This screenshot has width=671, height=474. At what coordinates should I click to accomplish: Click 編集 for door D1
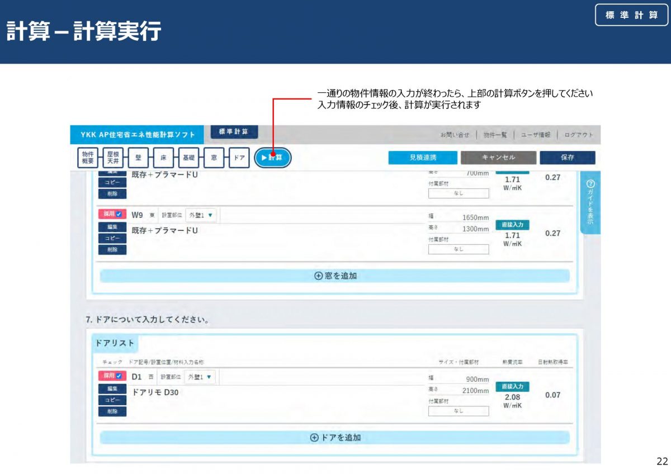pos(112,388)
